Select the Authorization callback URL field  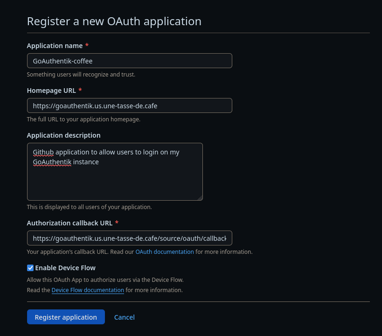pos(129,238)
